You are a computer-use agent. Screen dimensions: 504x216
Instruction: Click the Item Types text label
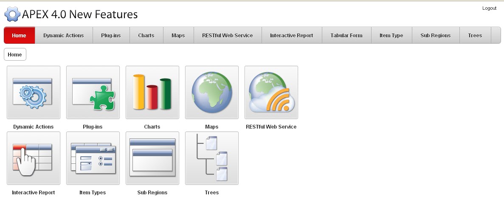[93, 193]
